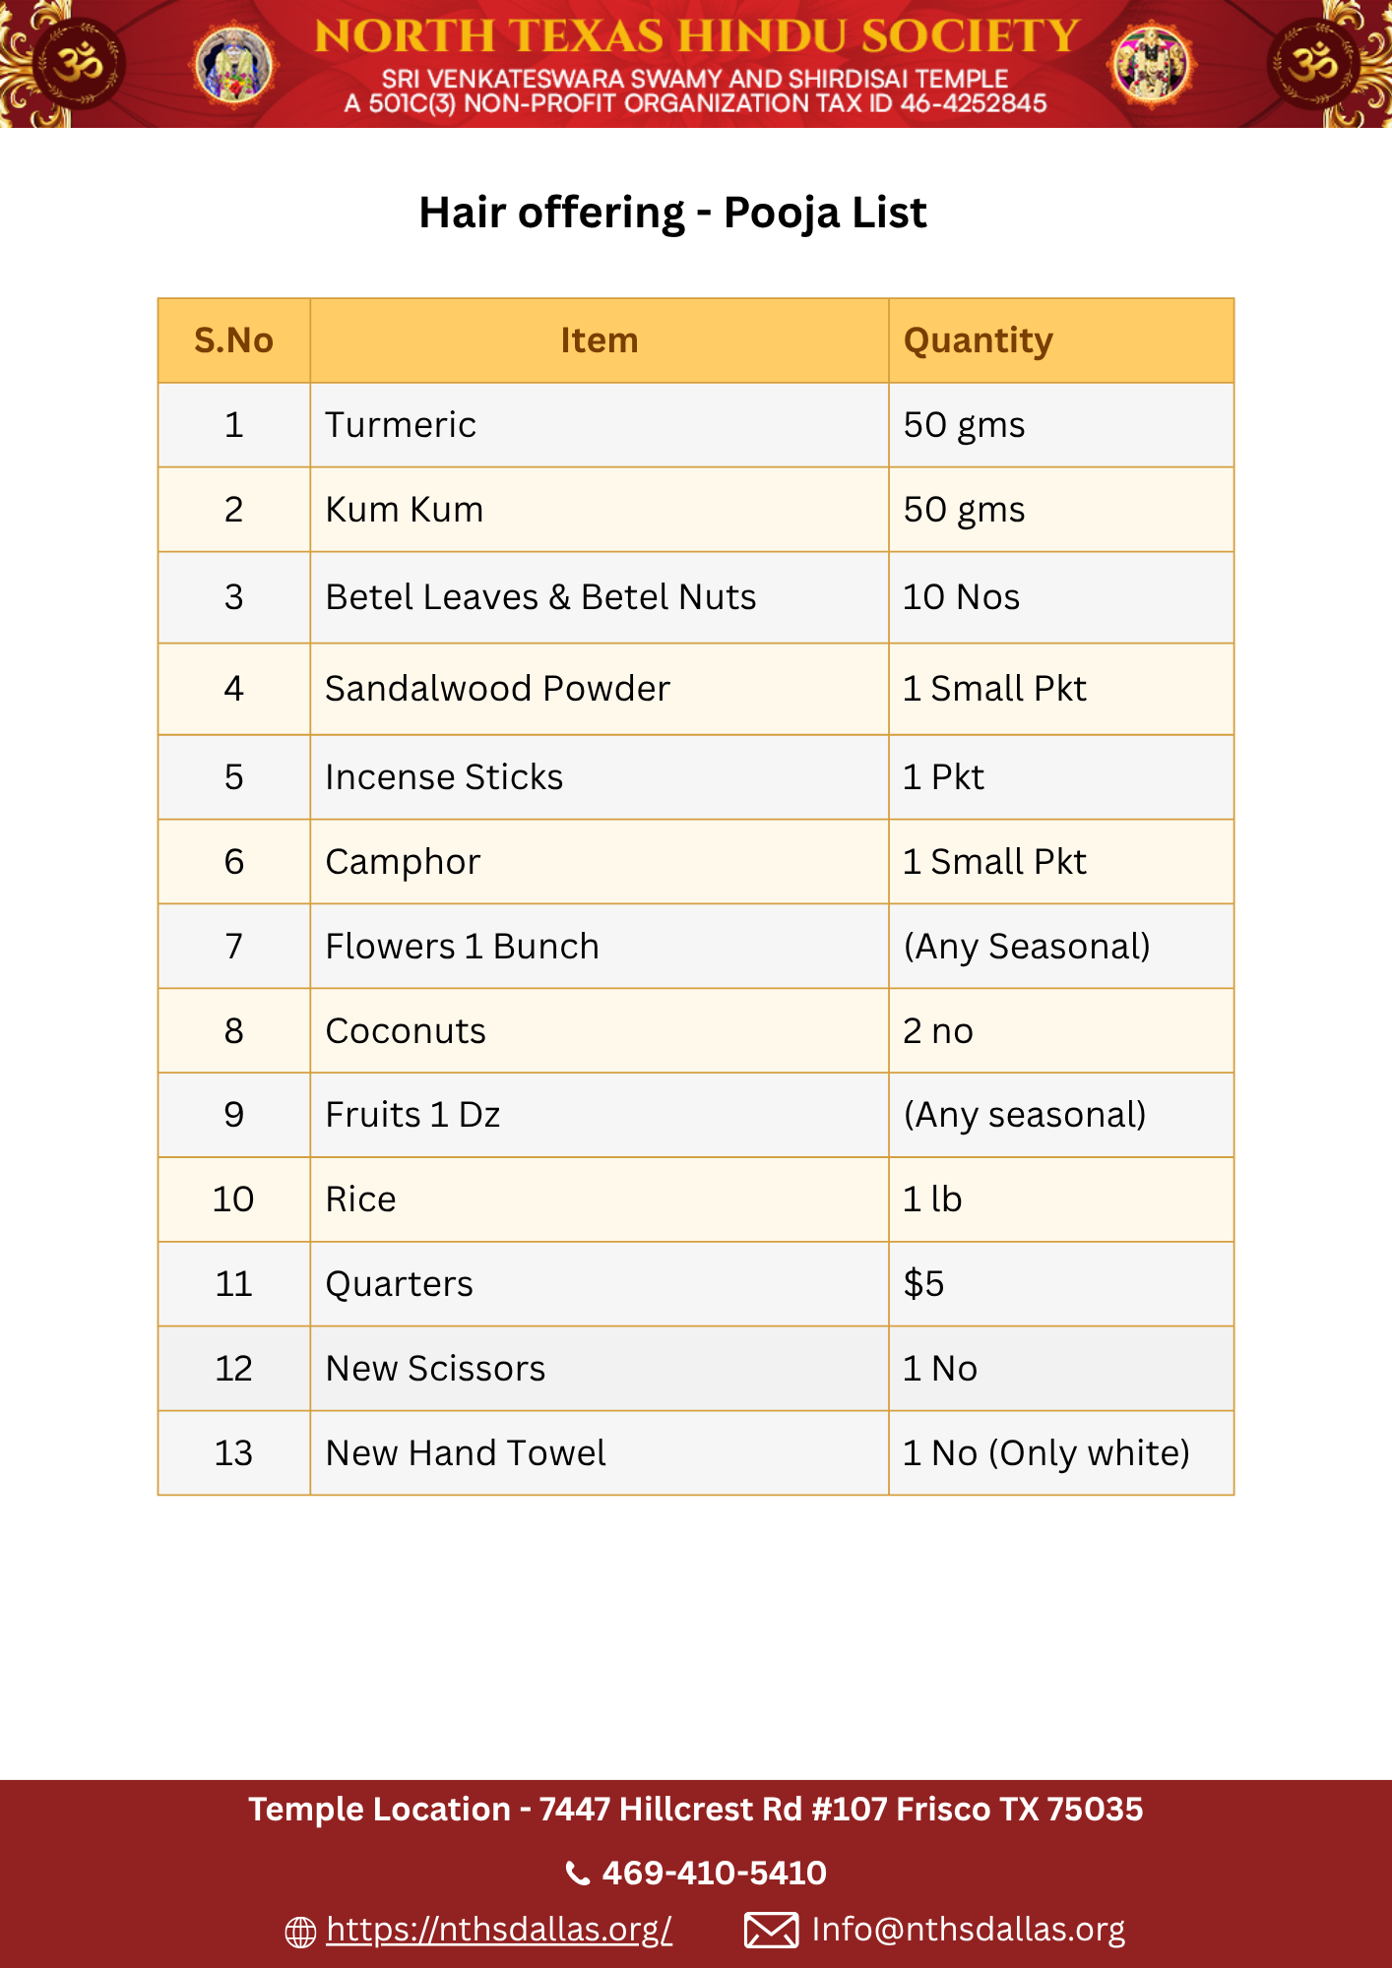Click the Quantity column header
1392x1968 pixels.
tap(978, 340)
